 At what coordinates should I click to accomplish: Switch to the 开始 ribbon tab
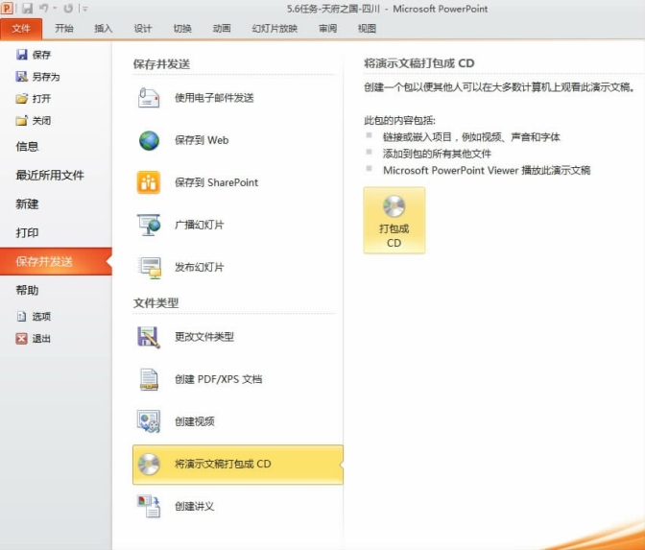[64, 29]
